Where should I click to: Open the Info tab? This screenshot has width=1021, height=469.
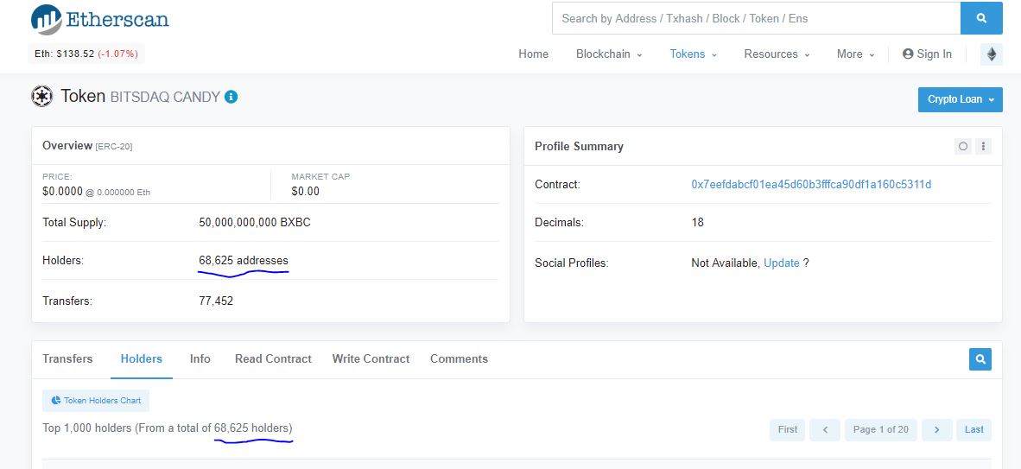tap(200, 359)
